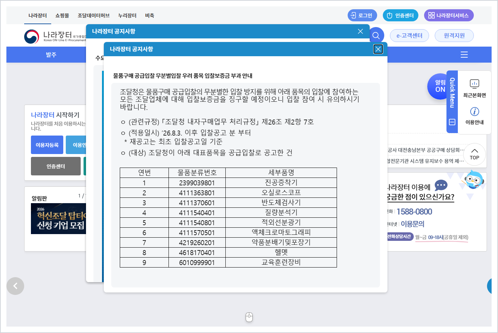Open the hamburger menu icon
The image size is (498, 333).
click(464, 55)
